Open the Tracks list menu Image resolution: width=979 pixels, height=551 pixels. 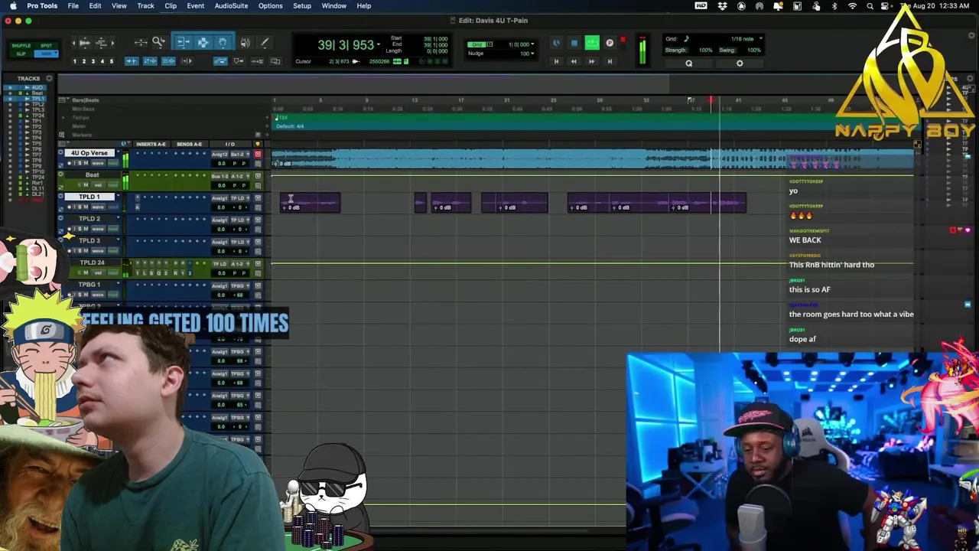[x=49, y=78]
